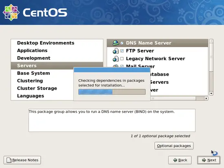The width and height of the screenshot is (224, 168).
Task: Click the DNS Name Server globe icon
Action: [x=116, y=43]
